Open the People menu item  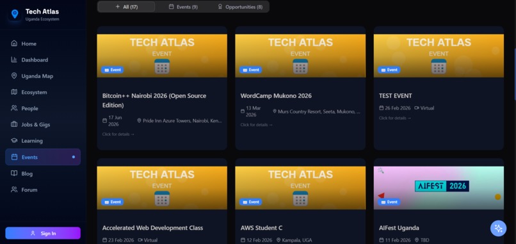(43, 108)
